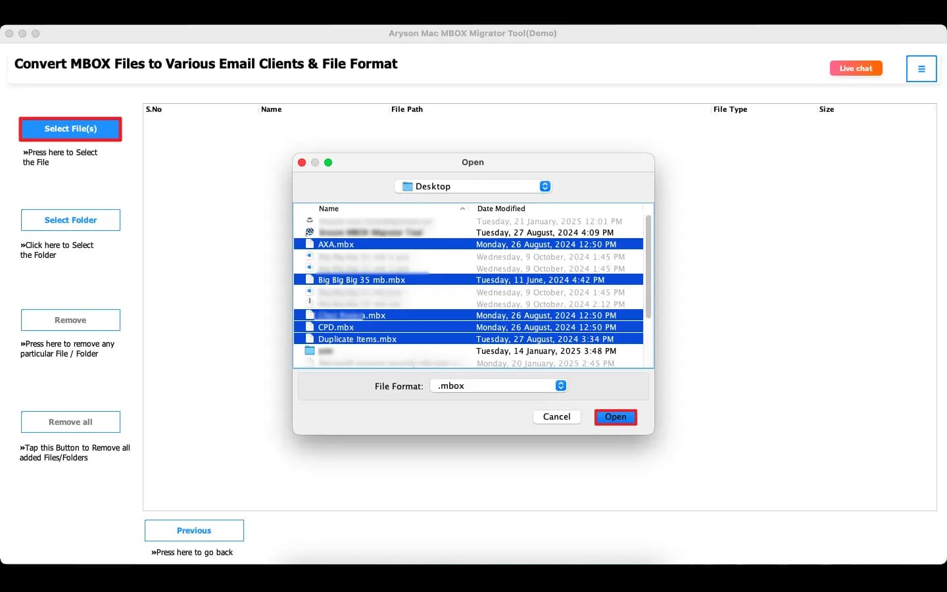
Task: Start a Live chat session
Action: click(x=856, y=68)
